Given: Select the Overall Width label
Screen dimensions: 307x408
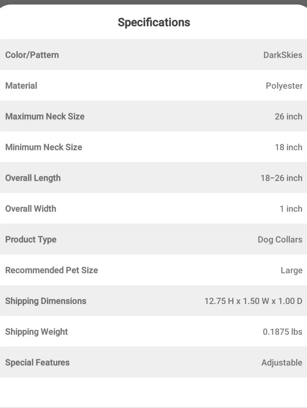Looking at the screenshot, I should click(x=31, y=209).
